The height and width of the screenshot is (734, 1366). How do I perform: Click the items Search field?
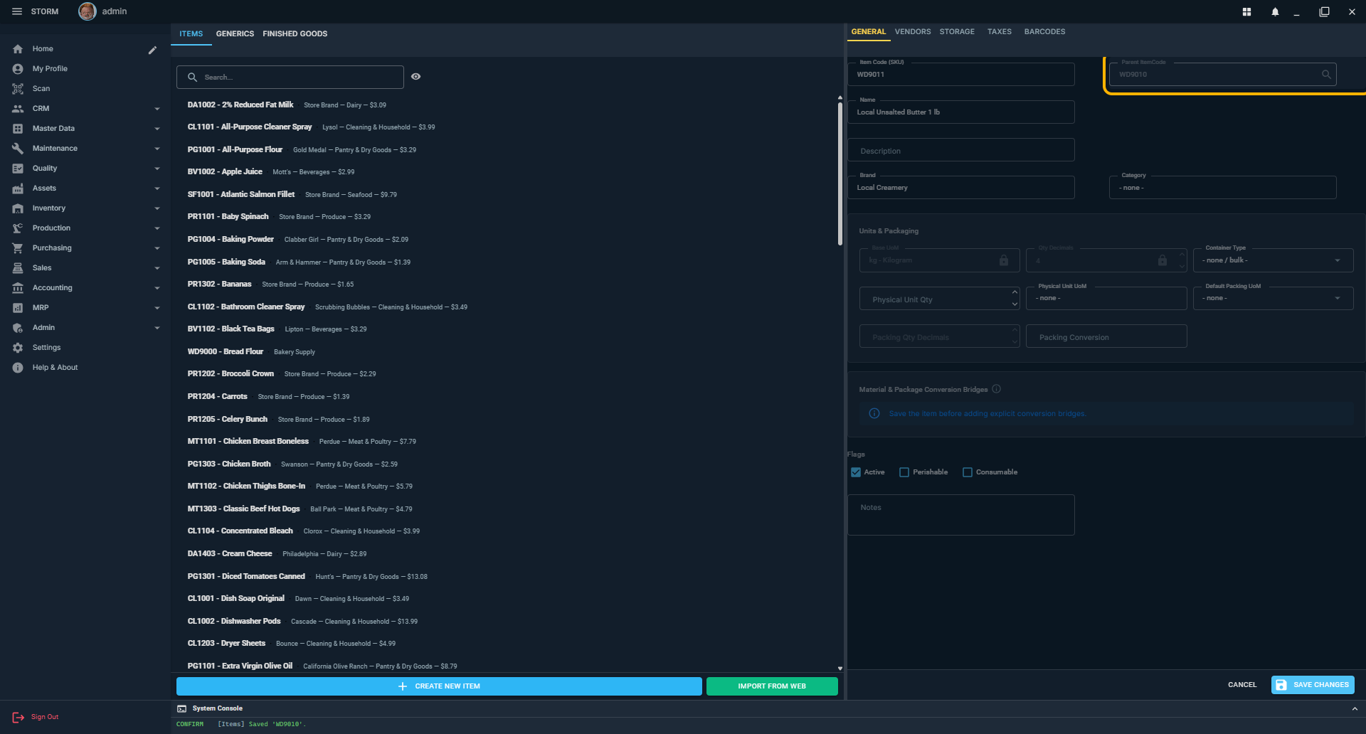[290, 78]
